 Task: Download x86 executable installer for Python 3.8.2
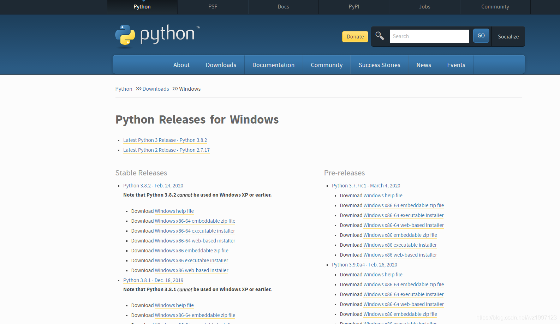click(x=191, y=260)
